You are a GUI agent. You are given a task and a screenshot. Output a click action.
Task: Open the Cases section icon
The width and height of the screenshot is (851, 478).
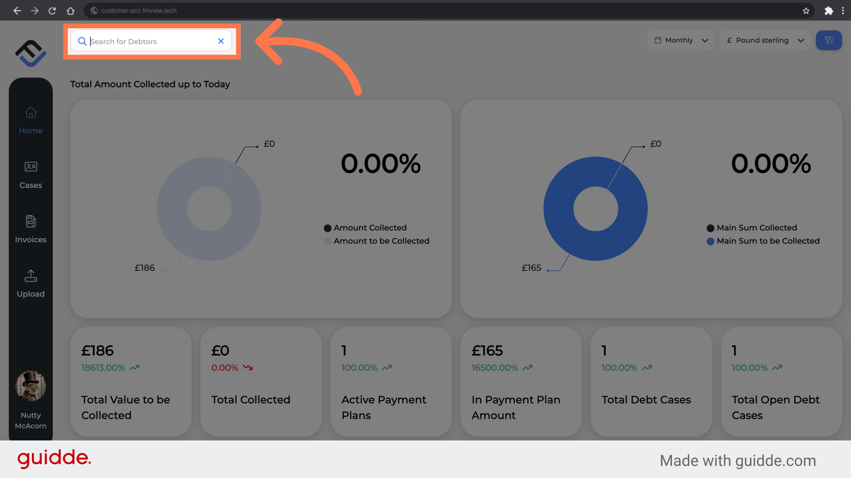tap(31, 166)
